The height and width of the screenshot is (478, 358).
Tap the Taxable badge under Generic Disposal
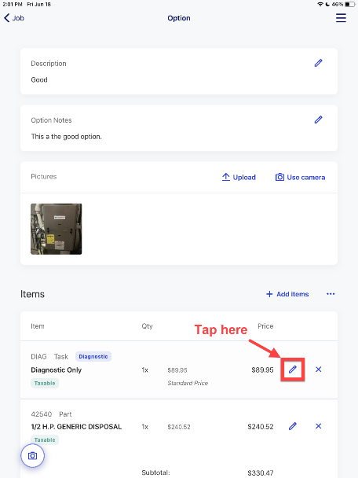(45, 440)
